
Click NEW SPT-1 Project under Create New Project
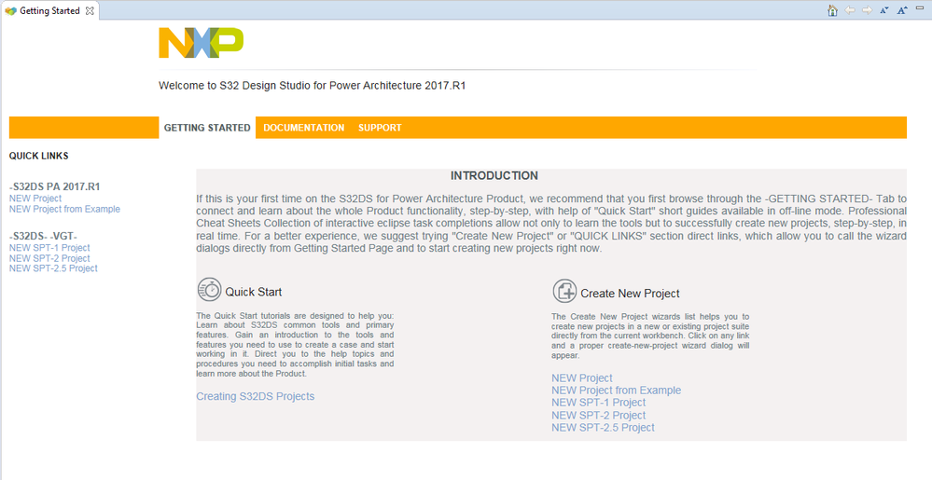(x=599, y=403)
